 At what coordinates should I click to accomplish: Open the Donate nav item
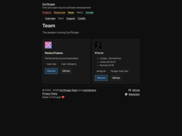90,12
